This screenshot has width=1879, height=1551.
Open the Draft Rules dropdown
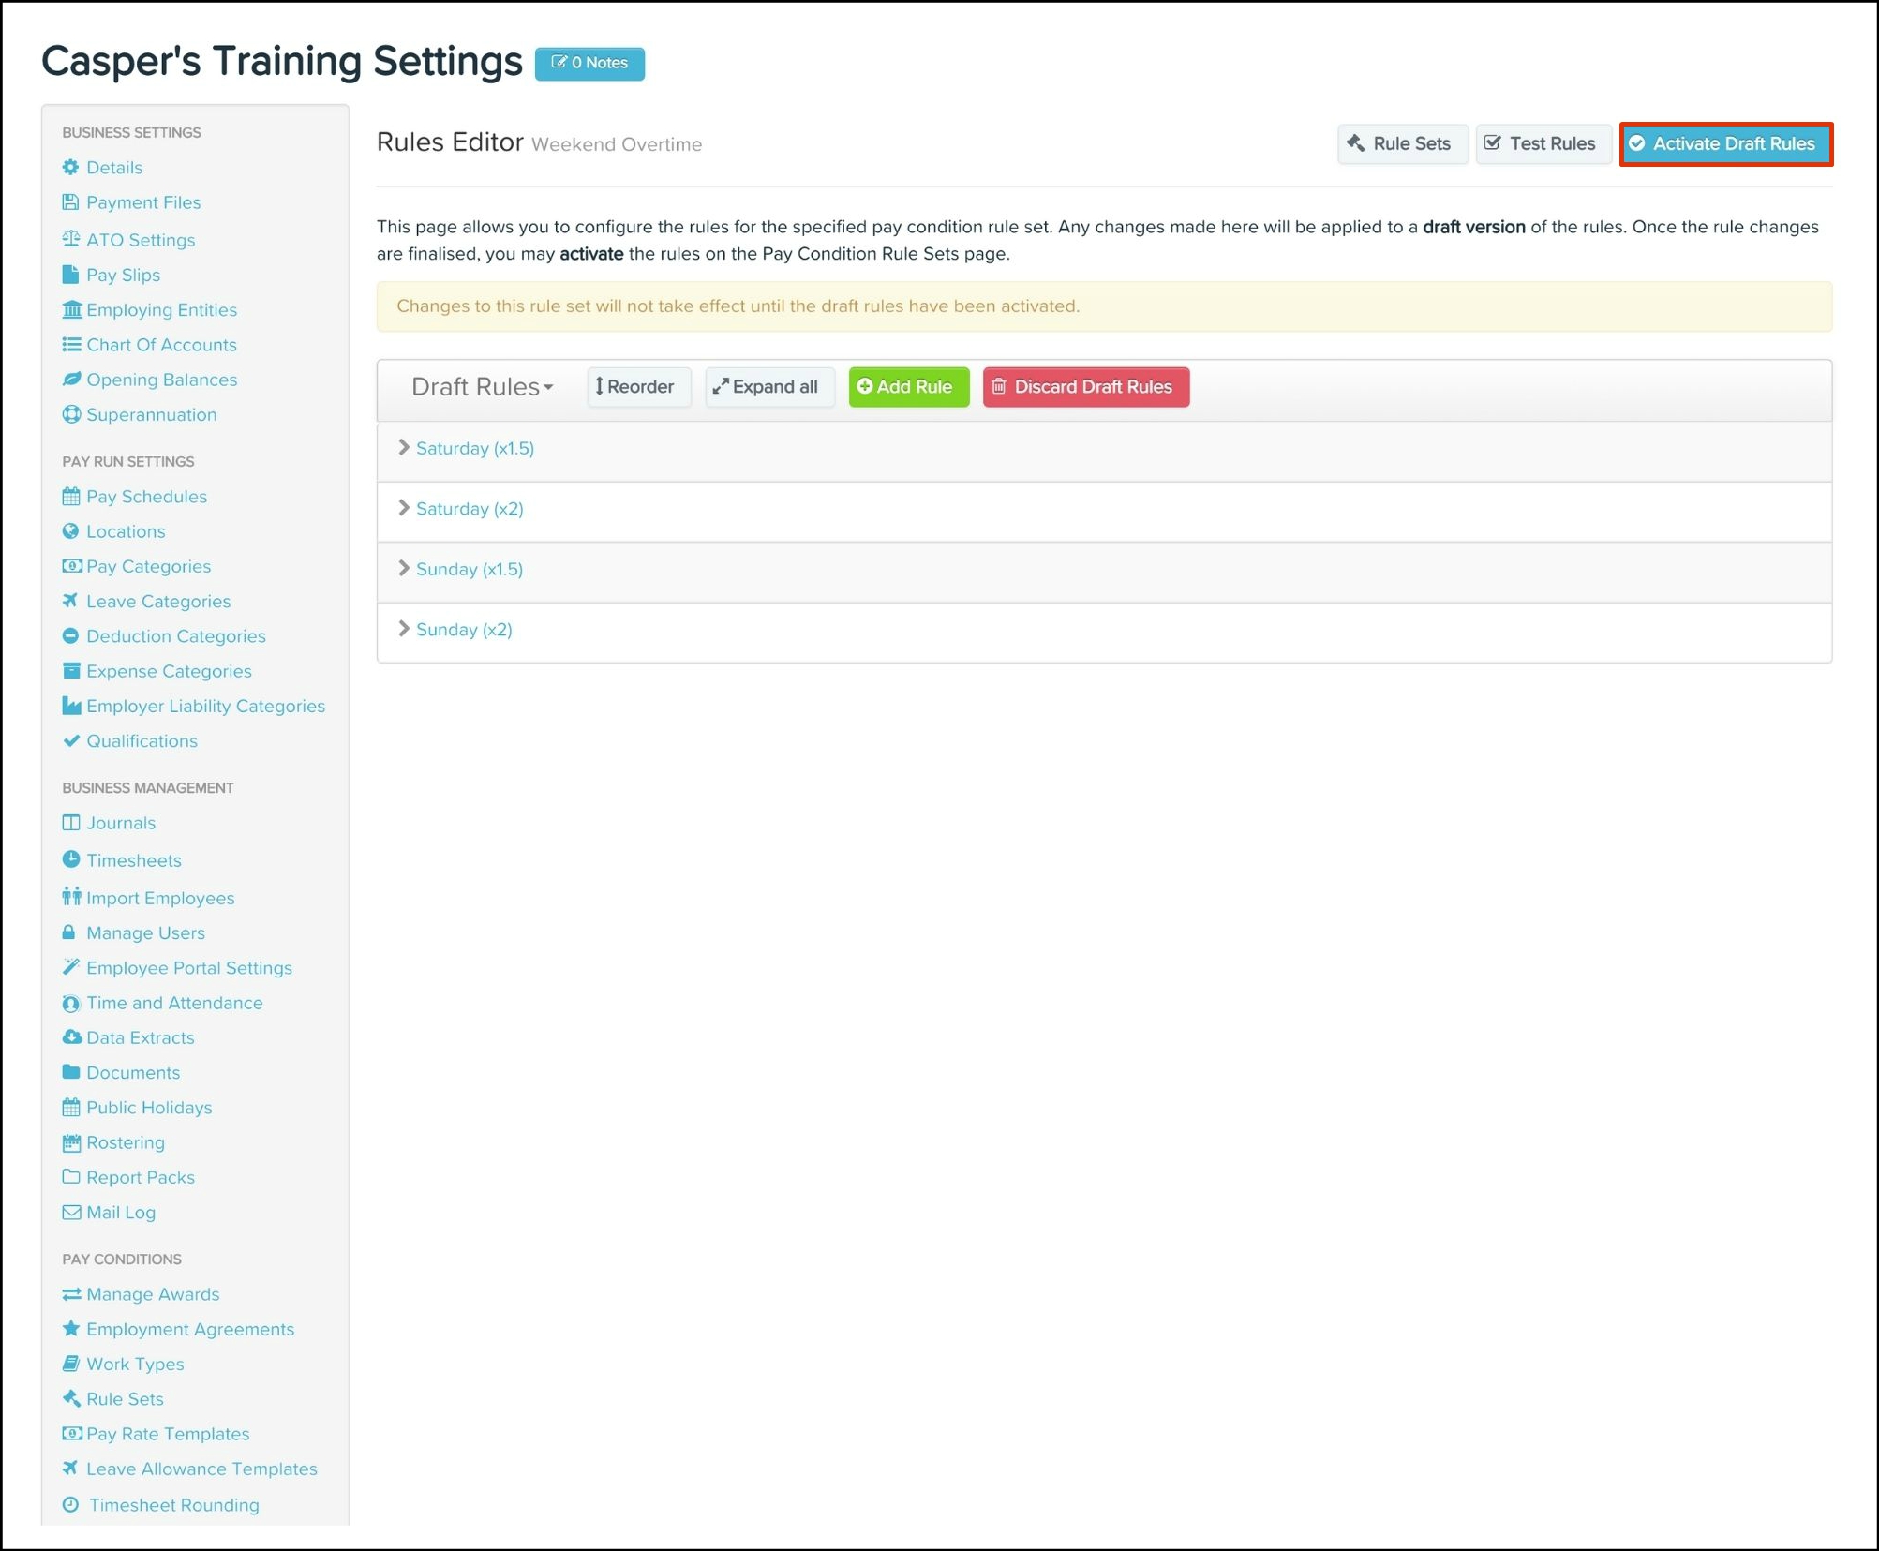pyautogui.click(x=482, y=387)
